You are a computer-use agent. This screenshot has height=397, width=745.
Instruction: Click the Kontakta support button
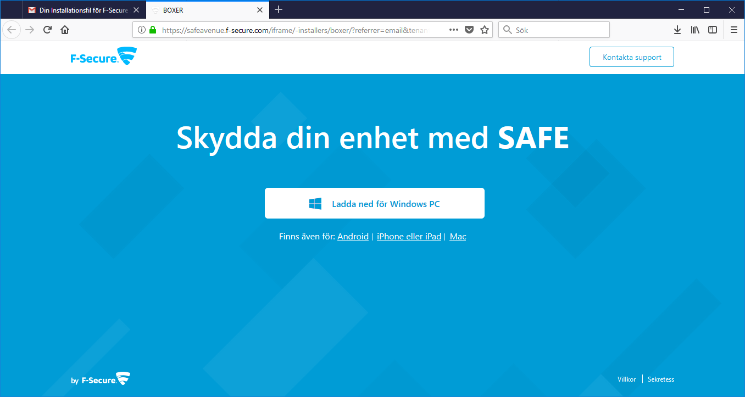click(x=632, y=57)
